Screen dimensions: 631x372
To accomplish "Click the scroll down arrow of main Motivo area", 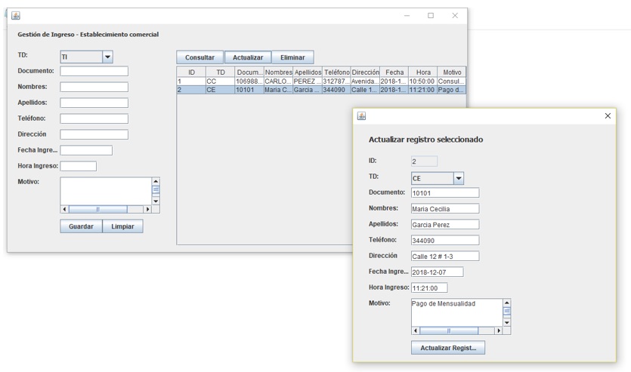I will [156, 201].
